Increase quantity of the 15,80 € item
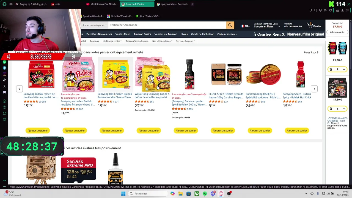The image size is (352, 198). (x=344, y=109)
